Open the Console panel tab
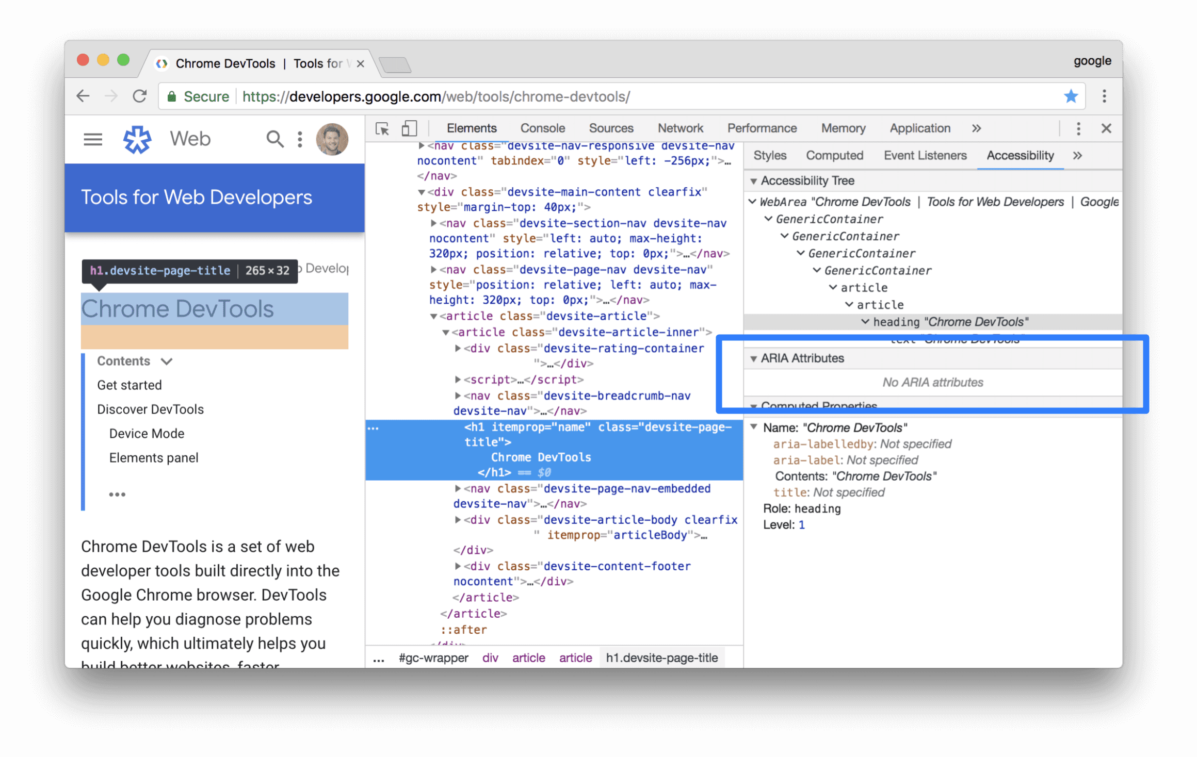Image resolution: width=1197 pixels, height=757 pixels. (x=542, y=129)
